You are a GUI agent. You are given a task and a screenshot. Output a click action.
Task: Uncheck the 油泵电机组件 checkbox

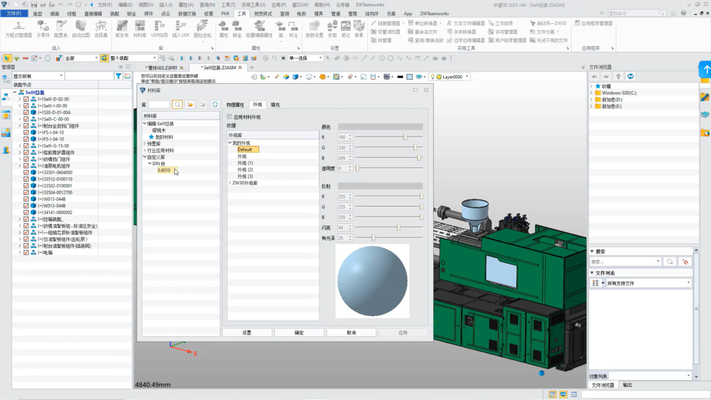coord(26,166)
